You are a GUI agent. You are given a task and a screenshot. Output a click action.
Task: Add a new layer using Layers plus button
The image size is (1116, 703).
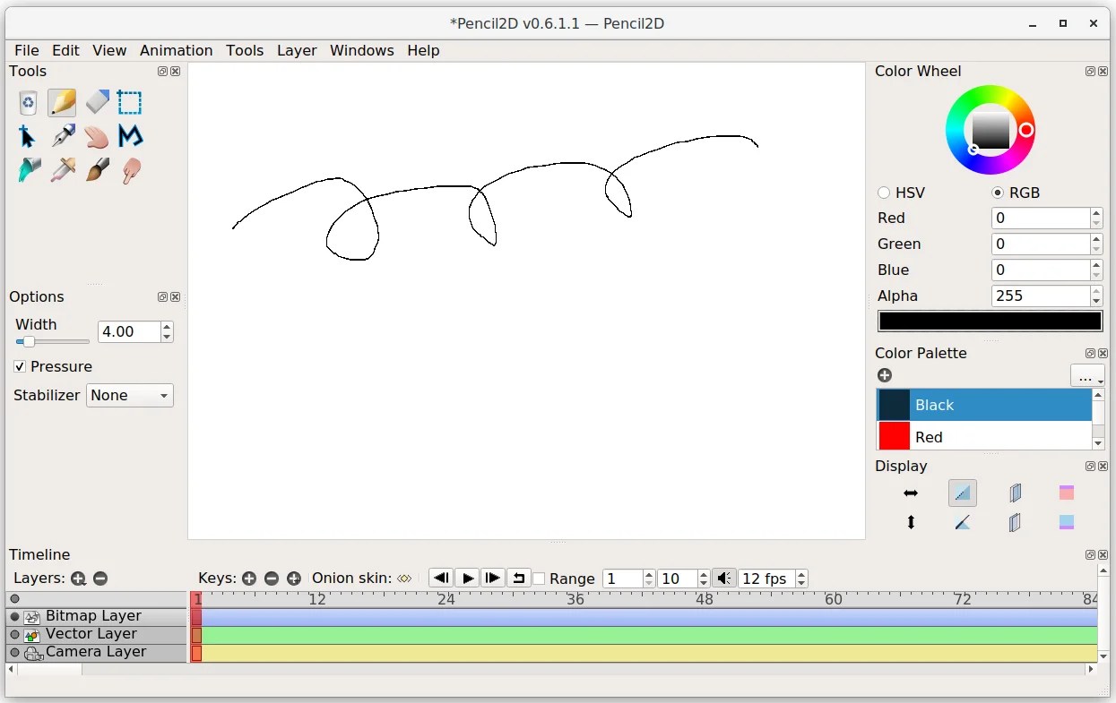pyautogui.click(x=78, y=579)
